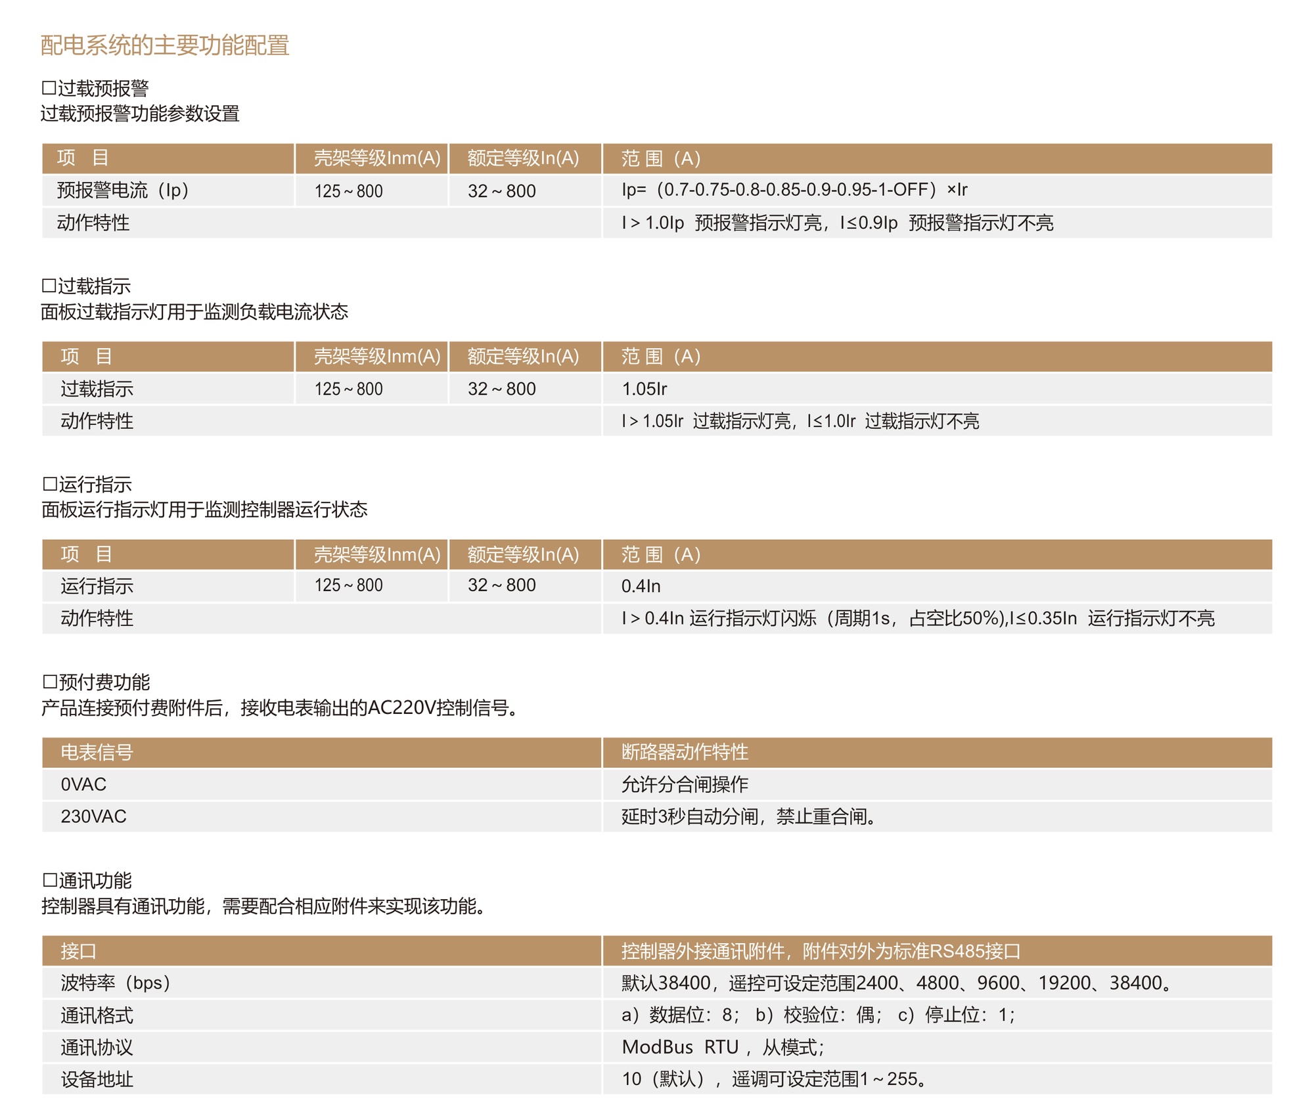The height and width of the screenshot is (1110, 1314).
Task: Click the checkbox square before 运行指示
Action: (x=49, y=484)
